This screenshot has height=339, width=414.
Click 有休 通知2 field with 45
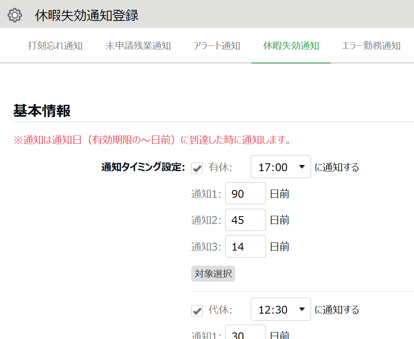(245, 220)
